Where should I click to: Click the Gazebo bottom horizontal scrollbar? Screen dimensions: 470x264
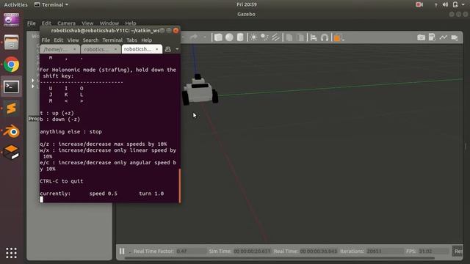280,257
